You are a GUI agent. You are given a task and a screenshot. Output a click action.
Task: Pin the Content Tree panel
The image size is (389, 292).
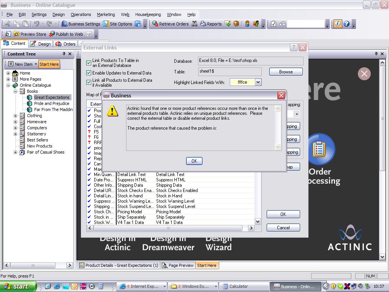64,54
